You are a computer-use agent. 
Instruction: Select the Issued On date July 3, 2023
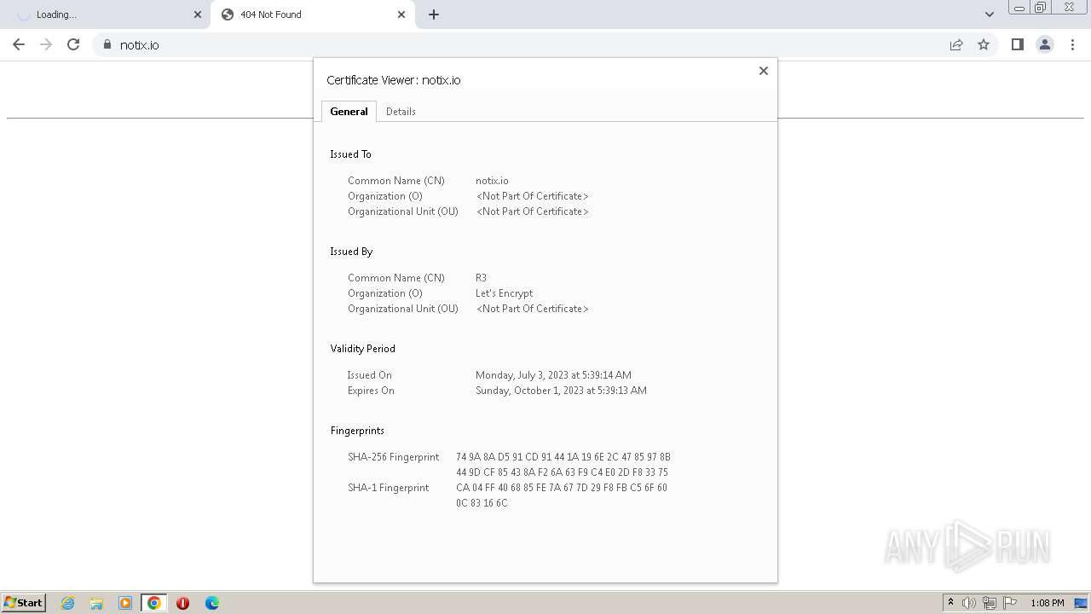(x=553, y=375)
